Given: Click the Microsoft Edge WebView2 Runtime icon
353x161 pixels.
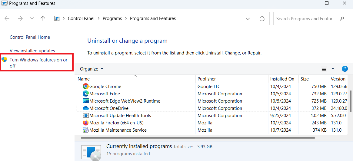Looking at the screenshot, I should tap(85, 101).
